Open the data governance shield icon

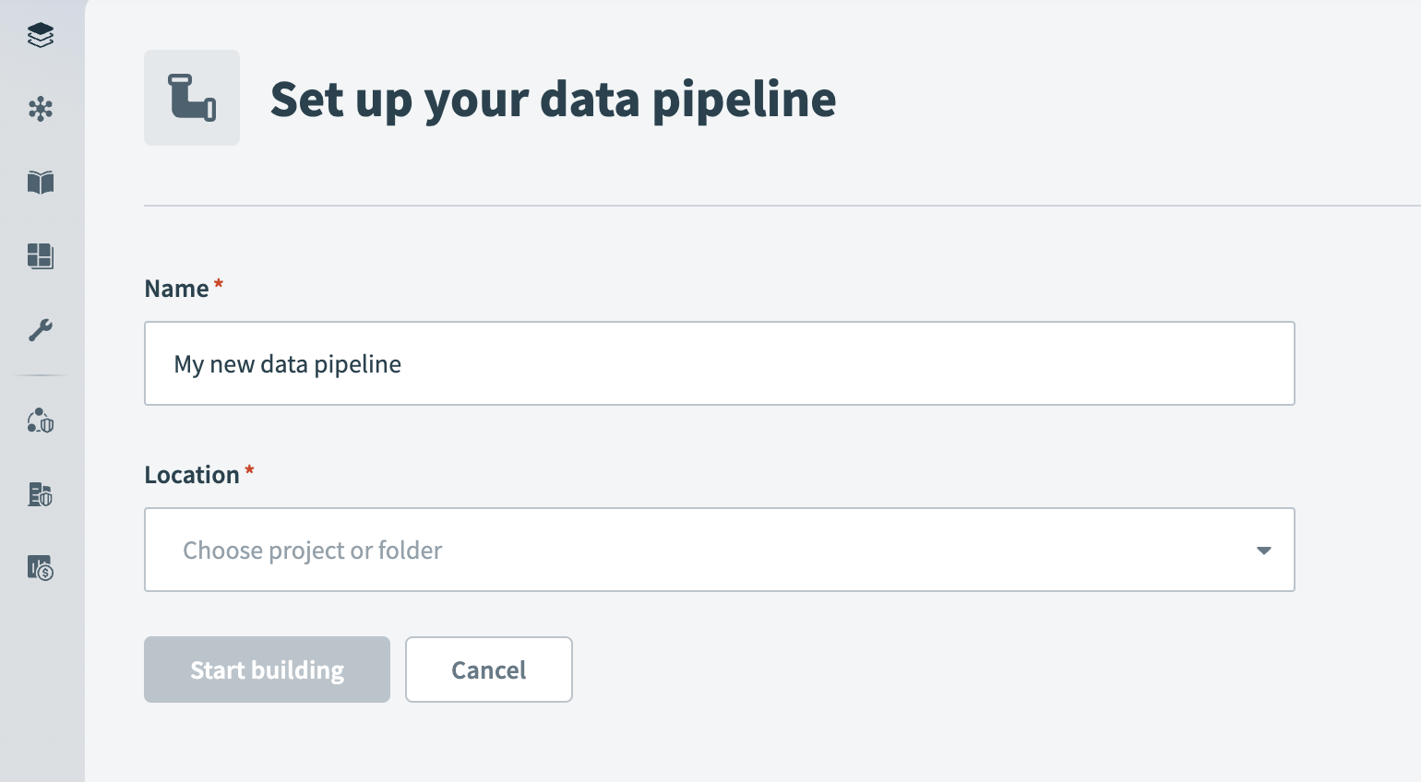(x=41, y=421)
